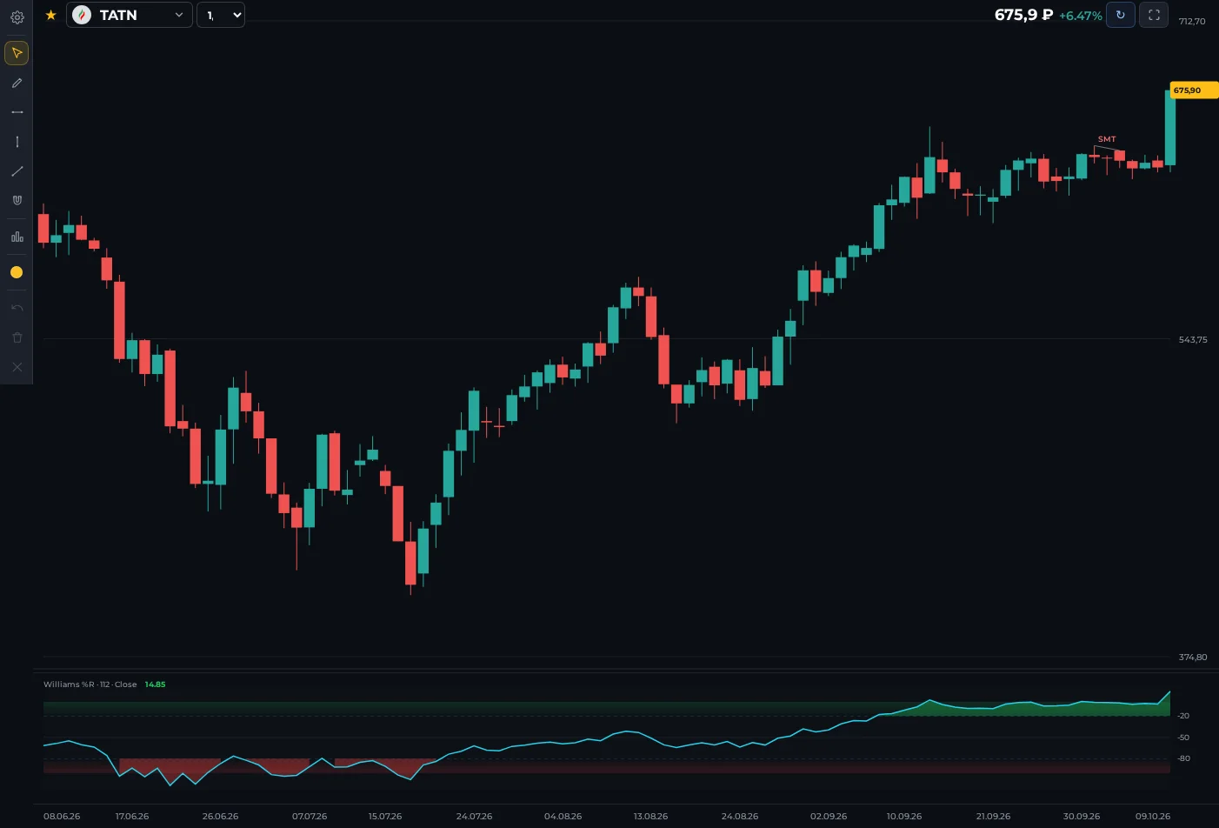Select the diagonal trend line tool
This screenshot has height=828, width=1219.
click(17, 171)
